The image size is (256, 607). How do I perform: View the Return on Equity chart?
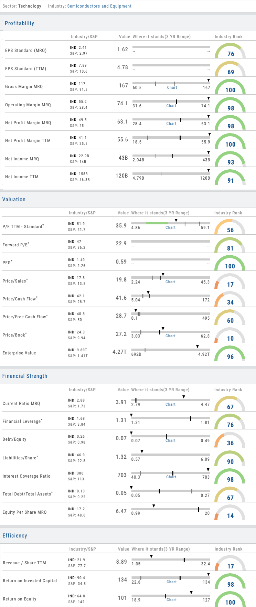click(172, 600)
